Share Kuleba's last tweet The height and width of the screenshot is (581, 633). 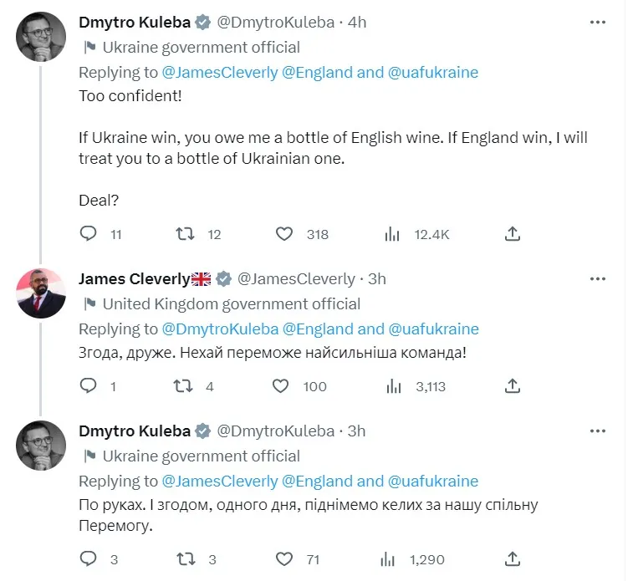[x=514, y=559]
